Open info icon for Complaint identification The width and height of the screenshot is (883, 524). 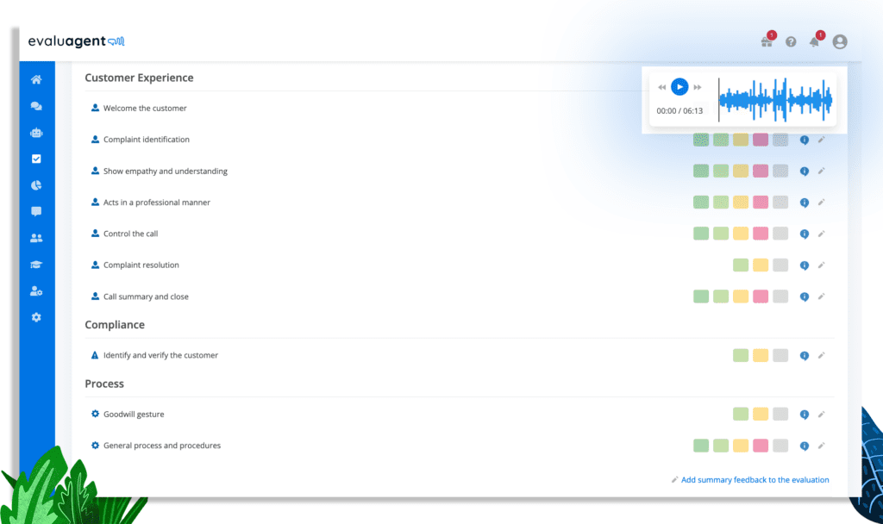coord(805,140)
